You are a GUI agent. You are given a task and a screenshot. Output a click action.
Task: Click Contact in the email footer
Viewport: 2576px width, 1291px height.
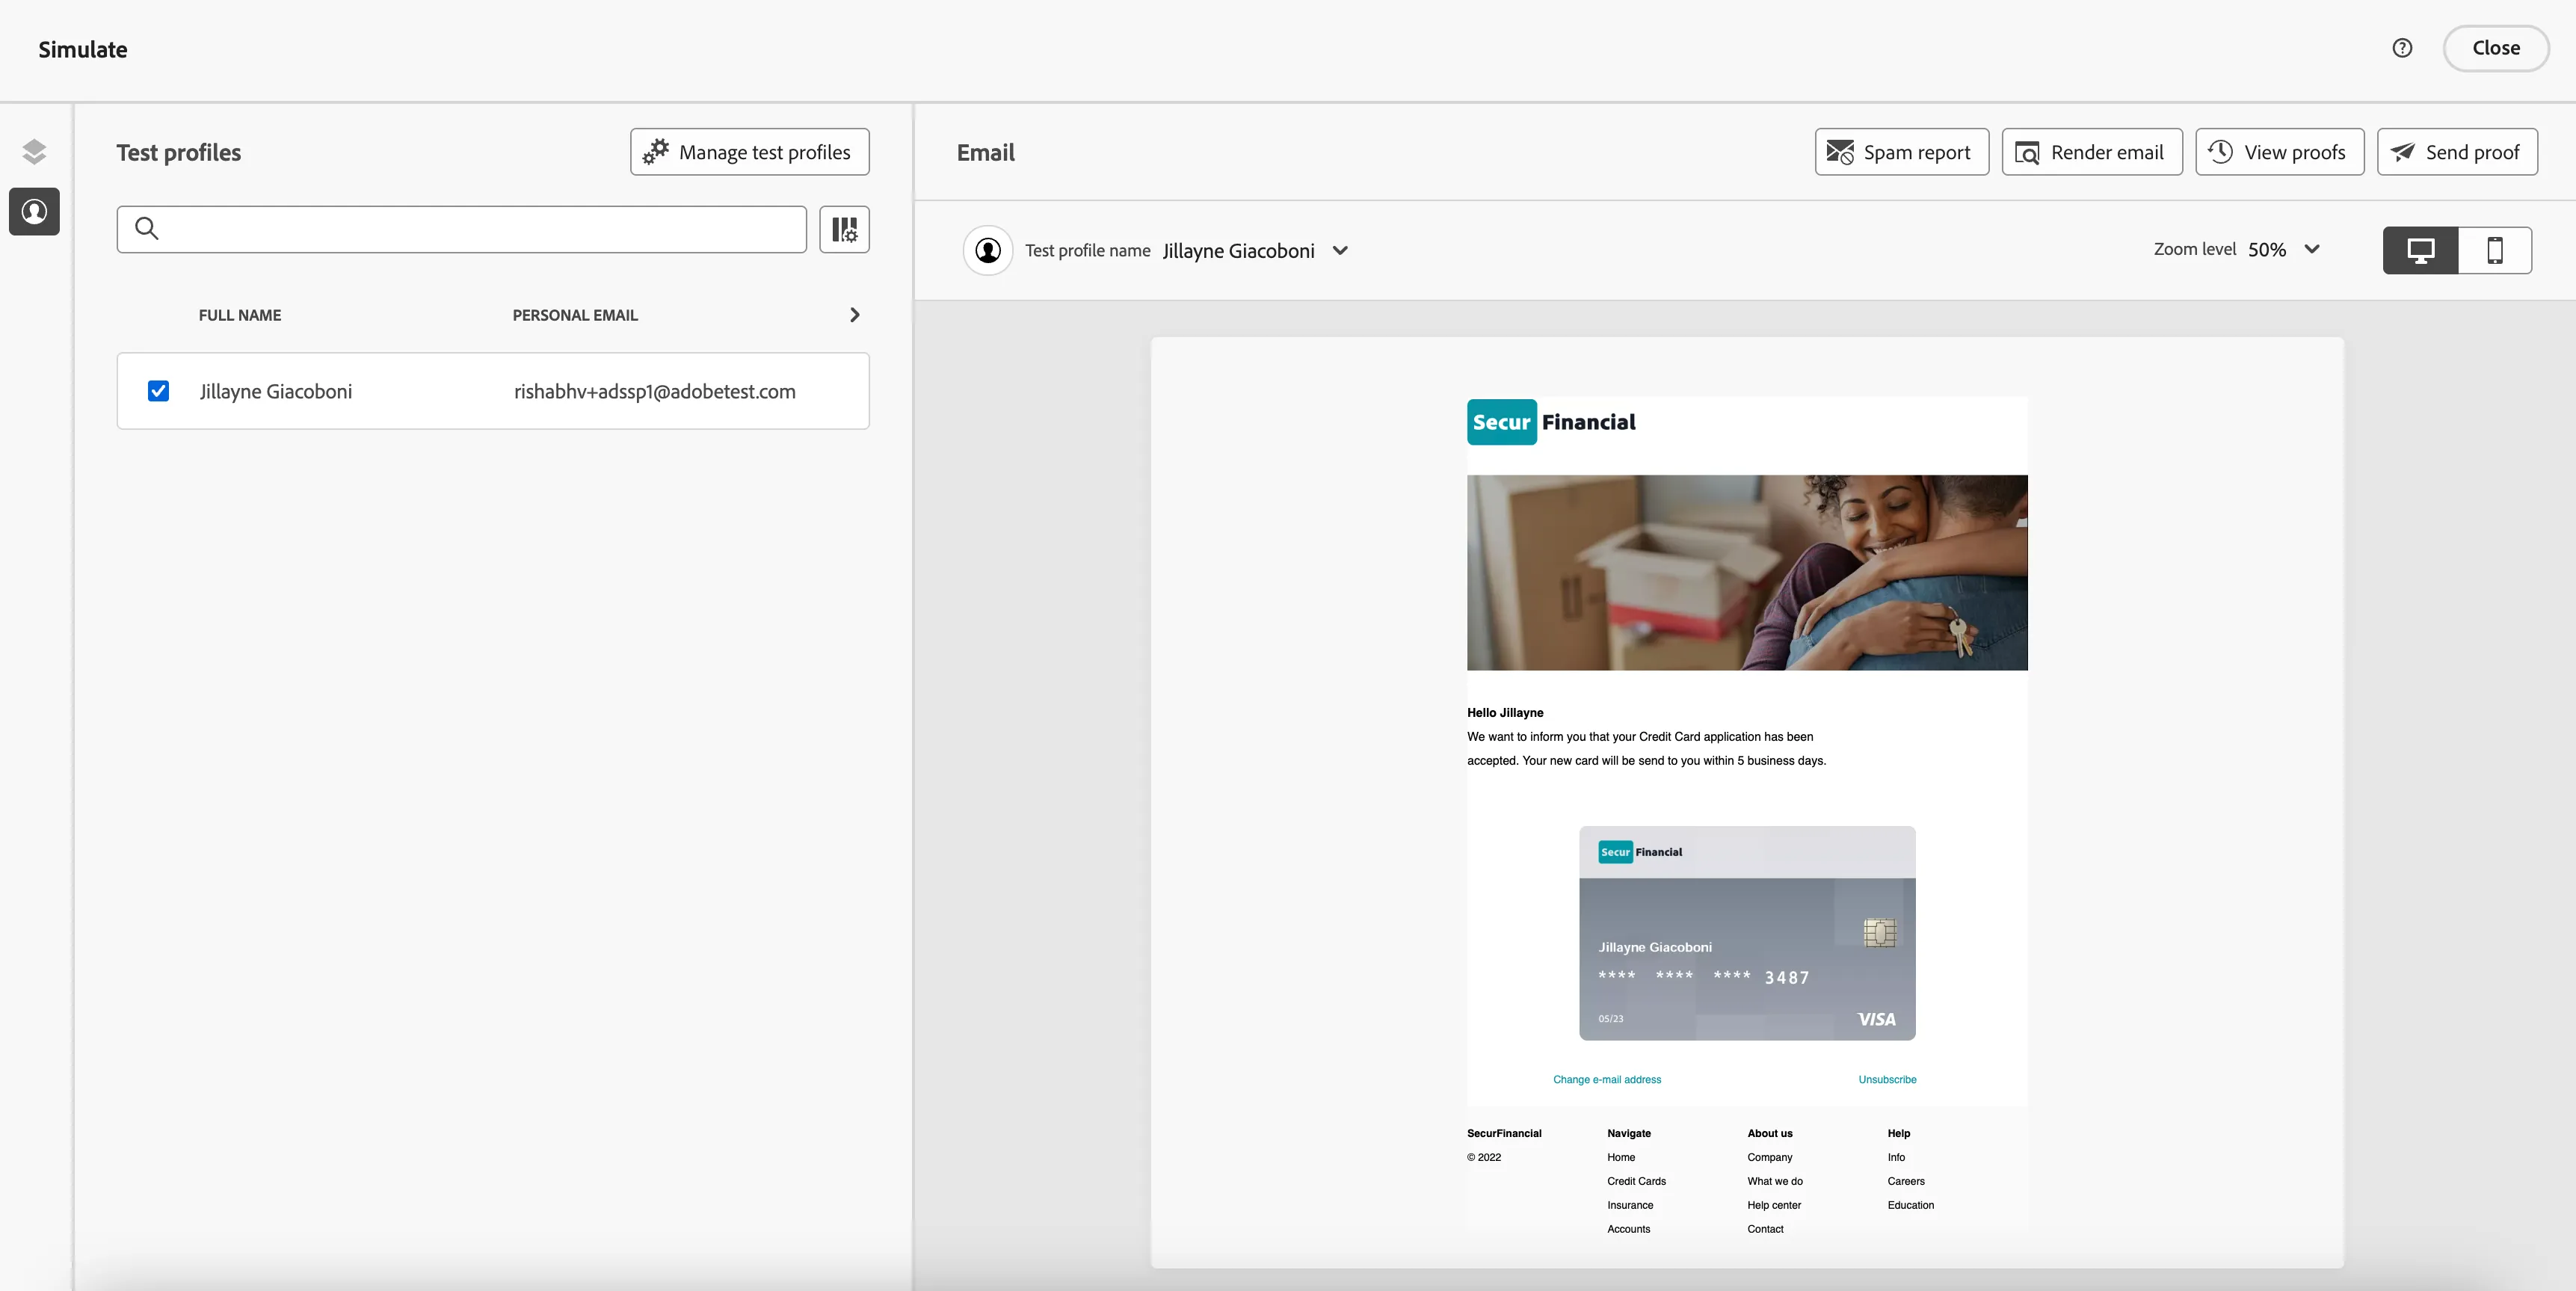coord(1765,1229)
